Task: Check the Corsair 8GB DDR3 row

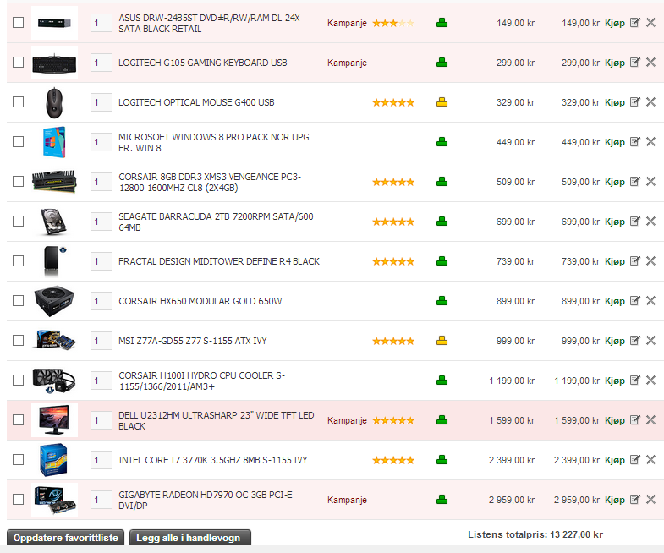Action: tap(19, 181)
